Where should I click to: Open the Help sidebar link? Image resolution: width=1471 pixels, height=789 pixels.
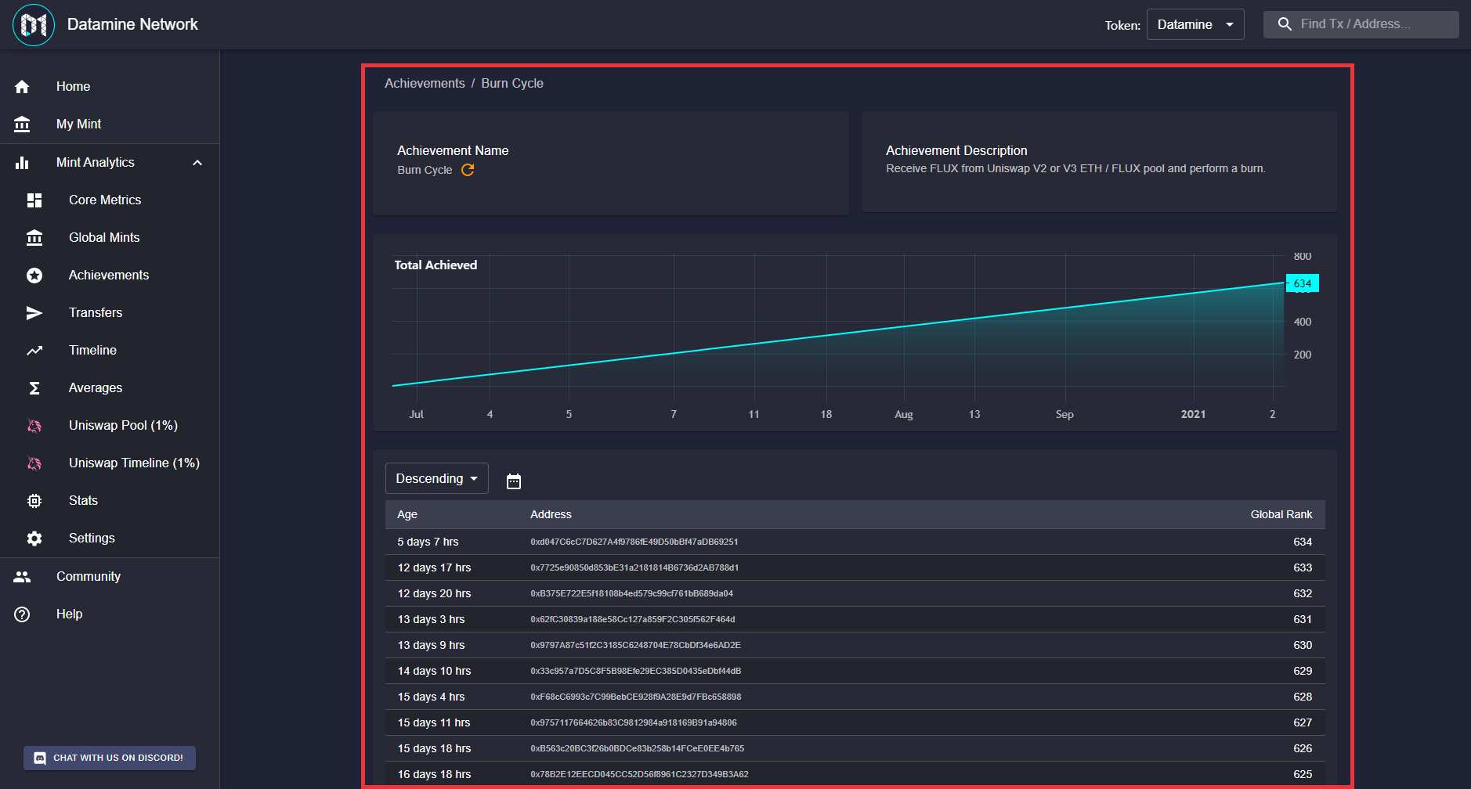coord(110,614)
